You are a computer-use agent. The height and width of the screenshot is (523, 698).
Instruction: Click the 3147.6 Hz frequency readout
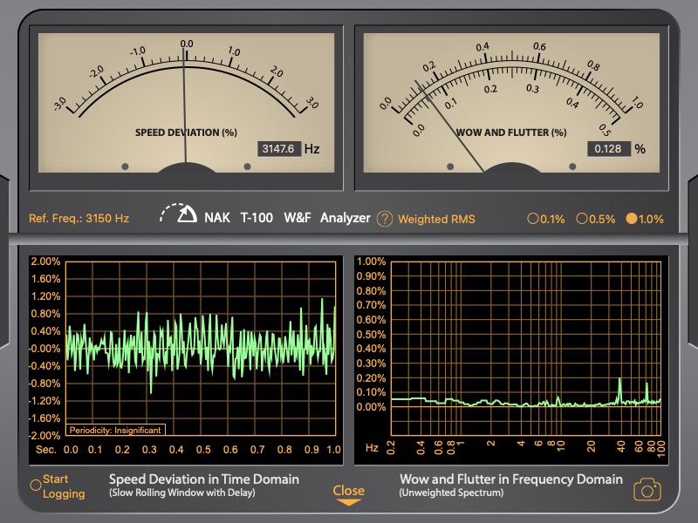click(278, 148)
